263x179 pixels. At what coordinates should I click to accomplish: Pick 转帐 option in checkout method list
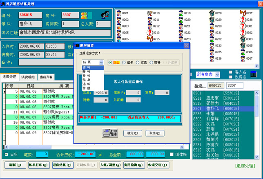click(x=87, y=72)
